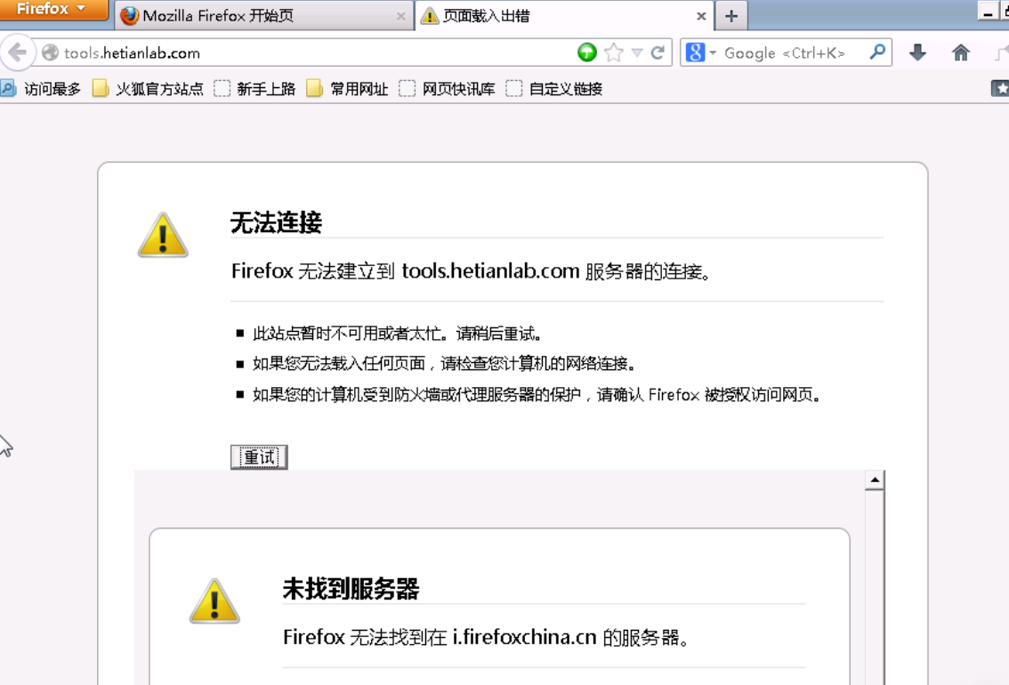
Task: Close the 页面载入出错 tab
Action: tap(701, 17)
